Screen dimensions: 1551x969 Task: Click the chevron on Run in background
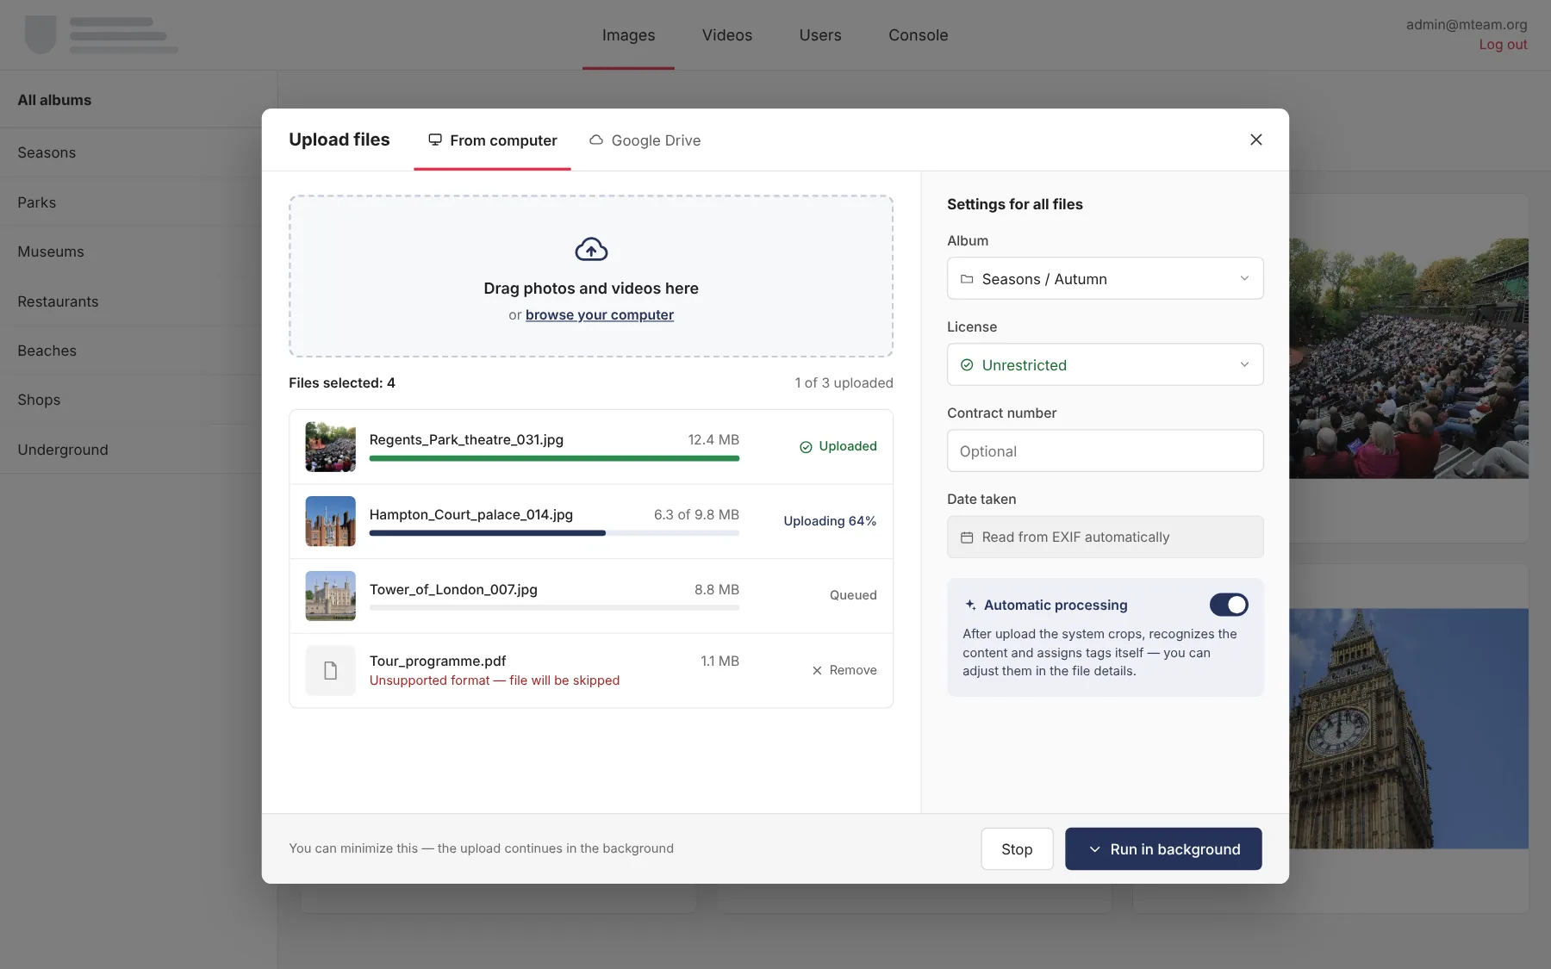click(1094, 849)
